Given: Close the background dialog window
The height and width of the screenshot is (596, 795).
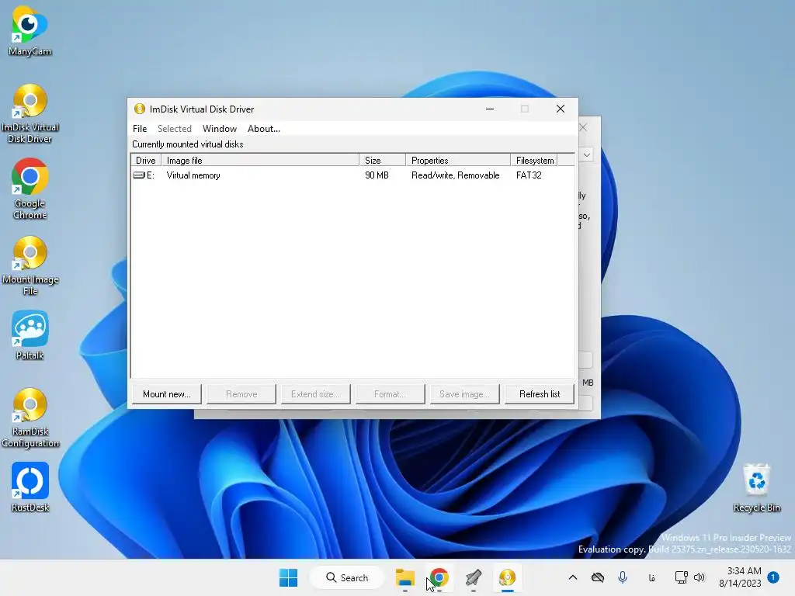Looking at the screenshot, I should tap(584, 127).
